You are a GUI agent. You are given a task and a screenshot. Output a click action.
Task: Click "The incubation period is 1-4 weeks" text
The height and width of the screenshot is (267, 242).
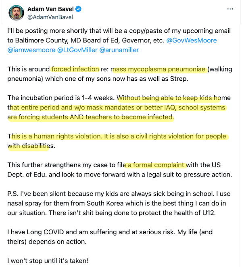tap(61, 98)
